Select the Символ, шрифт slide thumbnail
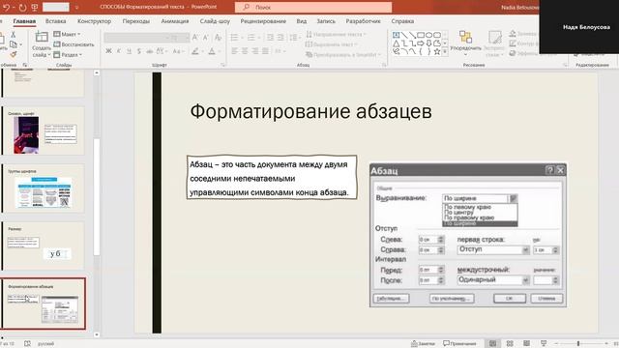This screenshot has width=619, height=348. point(44,131)
